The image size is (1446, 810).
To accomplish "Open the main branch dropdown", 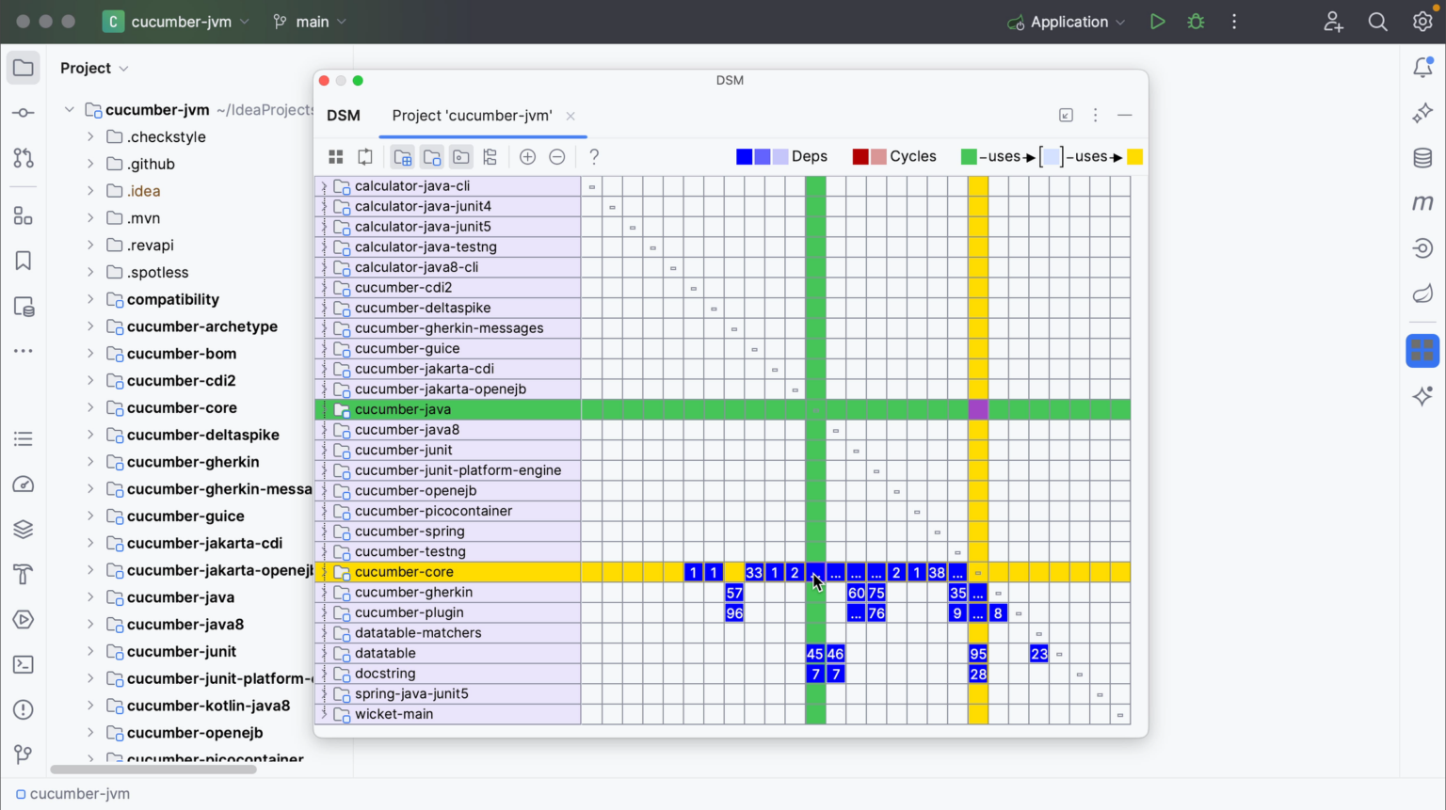I will 309,21.
